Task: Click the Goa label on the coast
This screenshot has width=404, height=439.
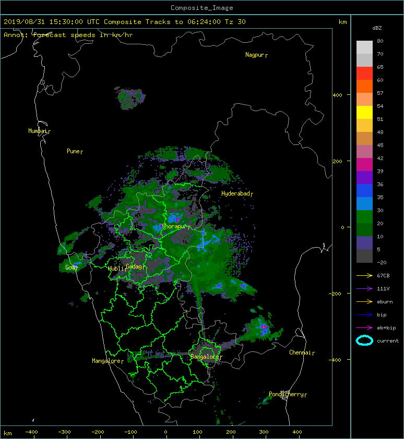Action: click(x=71, y=267)
